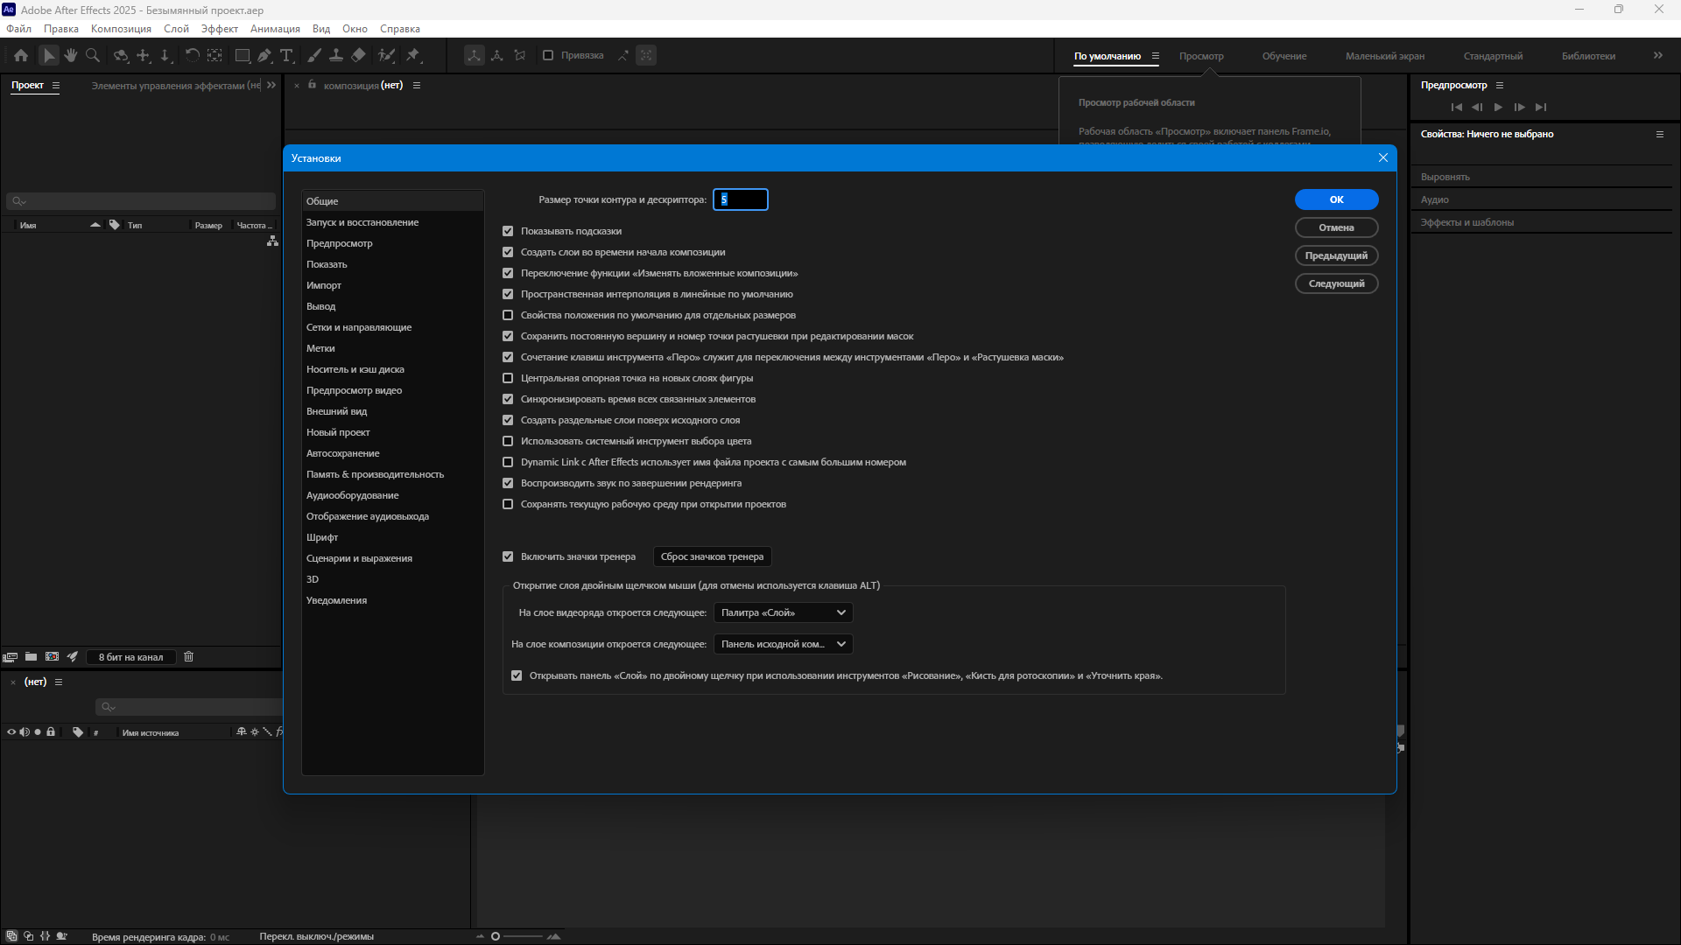The image size is (1681, 945).
Task: Select the Orbit camera tool
Action: click(121, 55)
